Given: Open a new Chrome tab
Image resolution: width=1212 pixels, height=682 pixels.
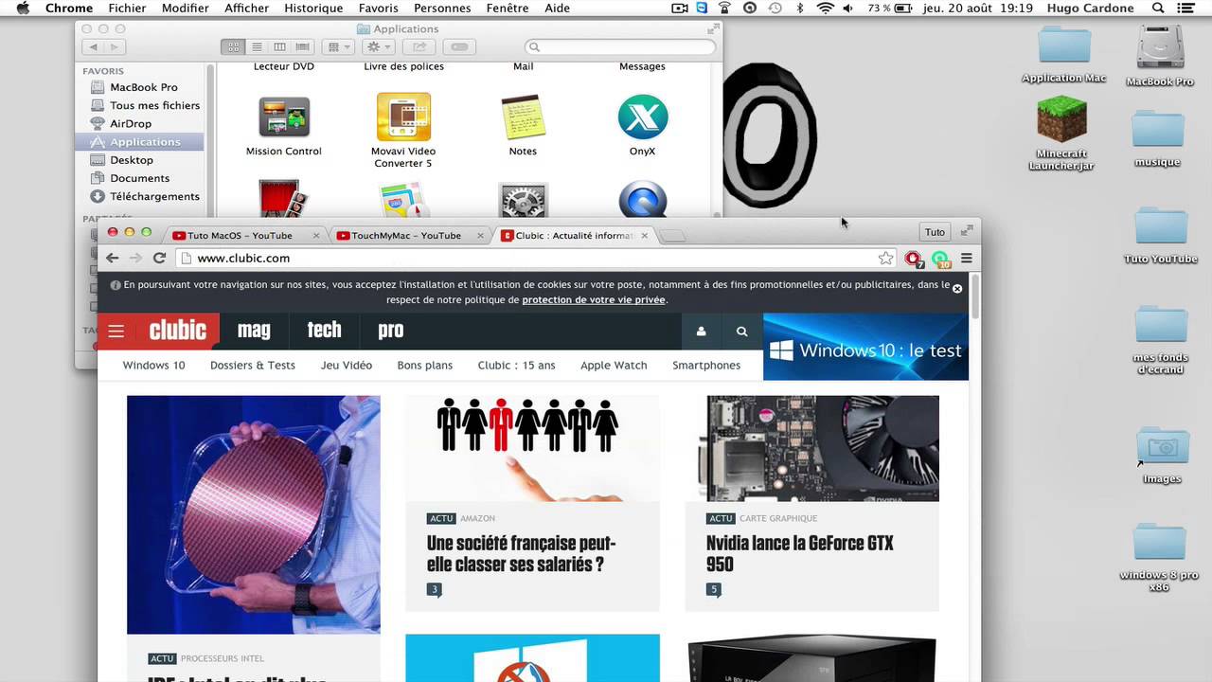Looking at the screenshot, I should (x=672, y=235).
